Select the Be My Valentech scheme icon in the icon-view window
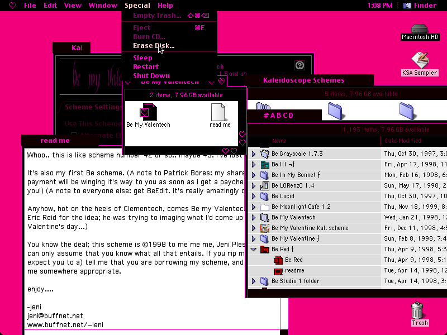The image size is (447, 335). pyautogui.click(x=148, y=112)
